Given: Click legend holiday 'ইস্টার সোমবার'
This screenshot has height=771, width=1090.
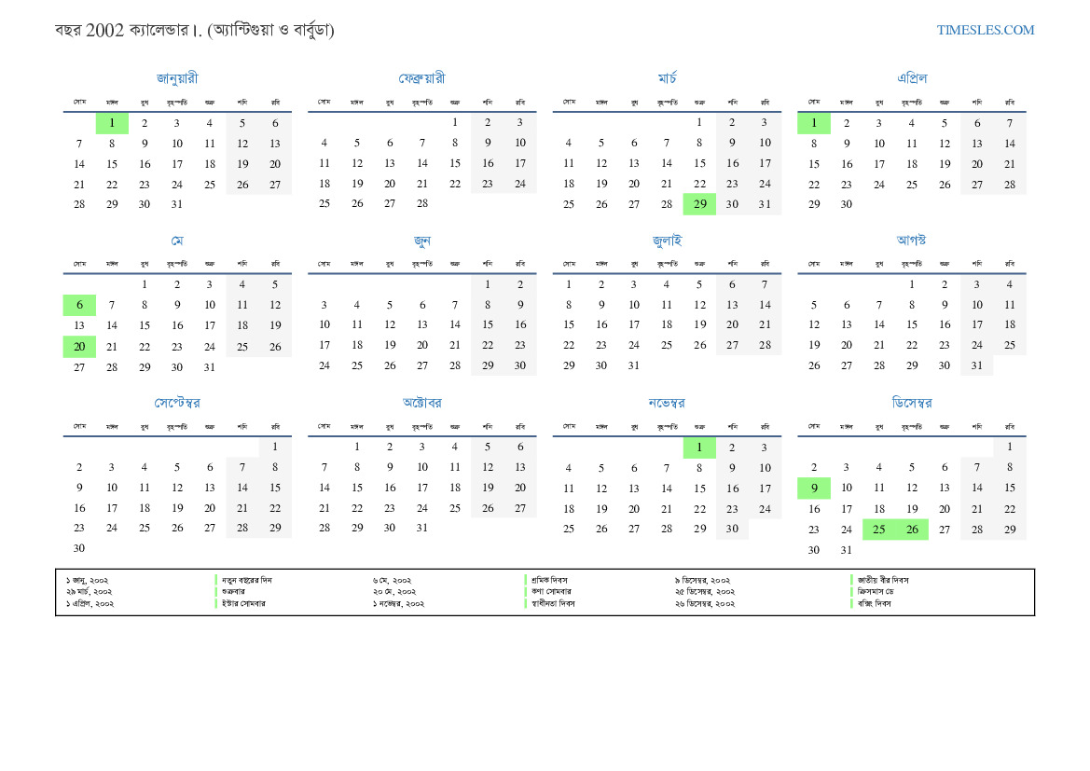Looking at the screenshot, I should (243, 603).
